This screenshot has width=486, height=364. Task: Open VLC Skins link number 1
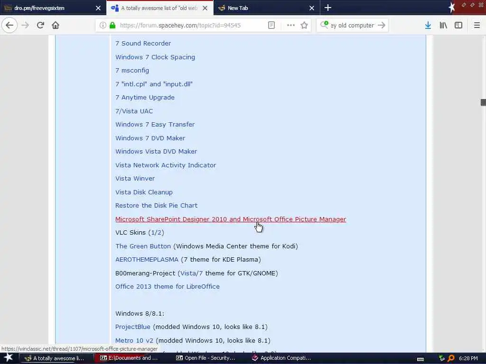click(153, 232)
